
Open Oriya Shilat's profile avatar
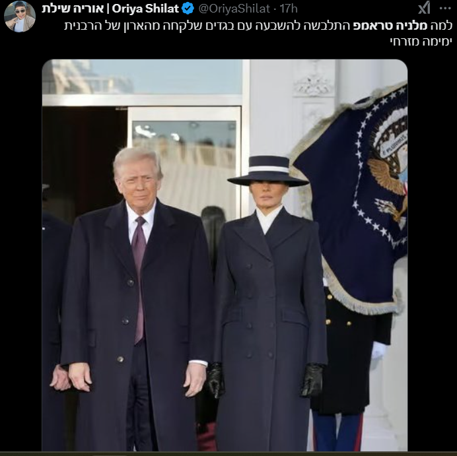[x=20, y=16]
